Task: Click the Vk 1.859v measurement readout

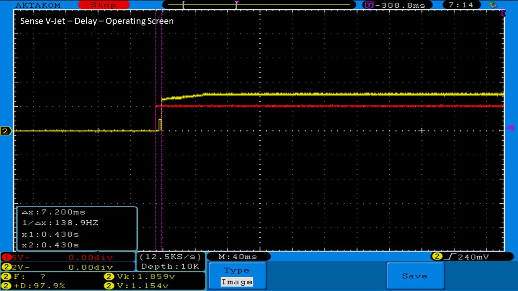Action: (x=140, y=277)
